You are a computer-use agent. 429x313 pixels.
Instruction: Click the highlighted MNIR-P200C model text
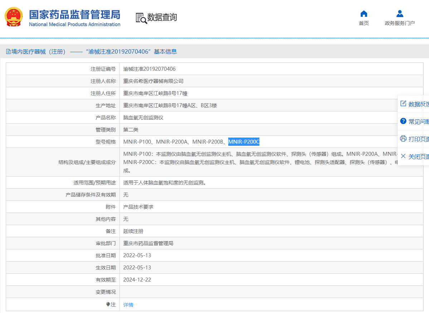pyautogui.click(x=244, y=142)
